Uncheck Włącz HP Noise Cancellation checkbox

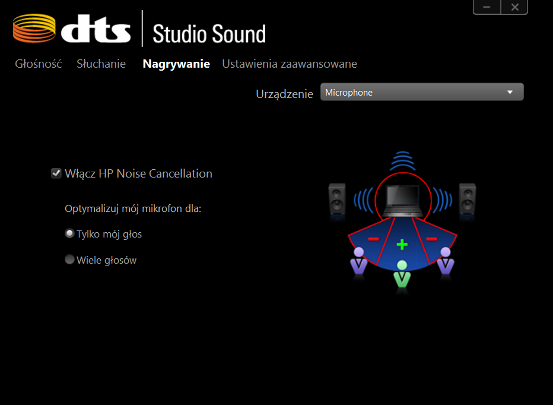[56, 173]
